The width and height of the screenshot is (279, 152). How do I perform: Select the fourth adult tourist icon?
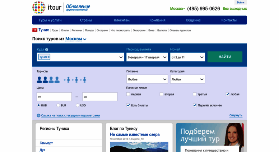57,80
